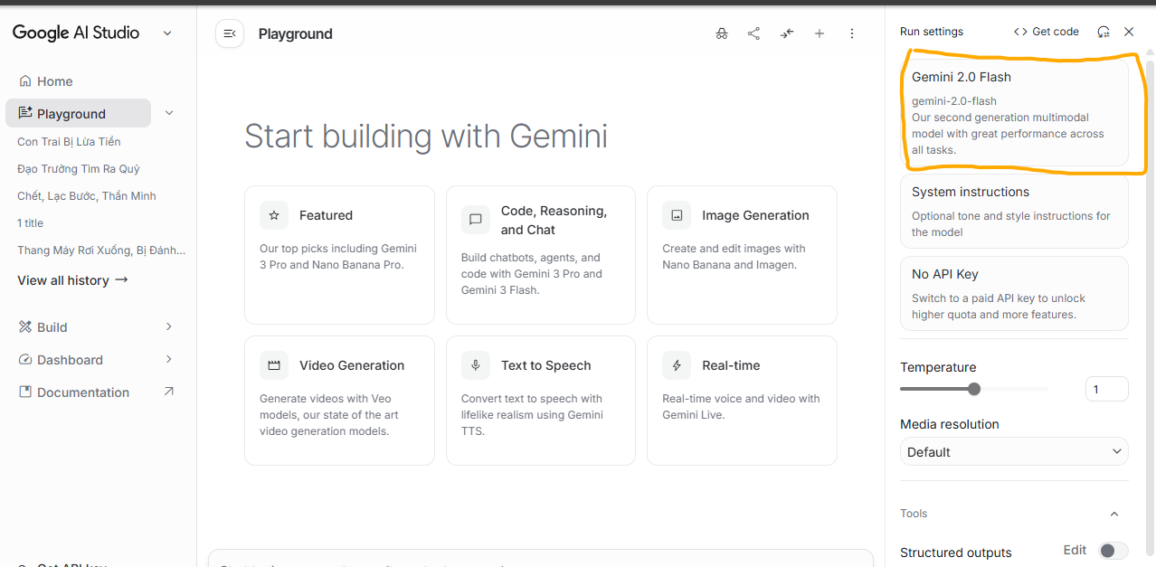Open View all history link
Image resolution: width=1156 pixels, height=567 pixels.
coord(72,280)
